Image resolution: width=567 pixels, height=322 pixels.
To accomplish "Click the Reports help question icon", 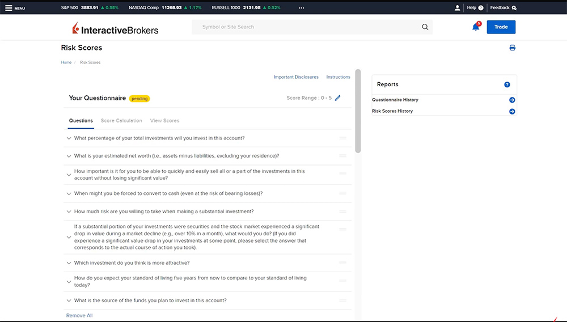I will pyautogui.click(x=507, y=84).
